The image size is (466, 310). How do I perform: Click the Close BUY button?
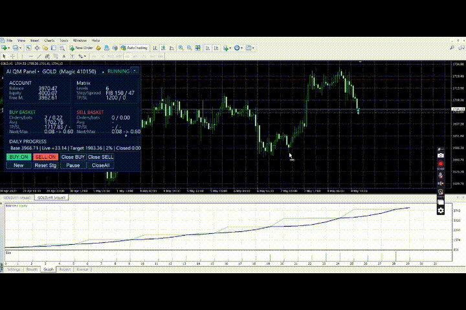tap(72, 157)
